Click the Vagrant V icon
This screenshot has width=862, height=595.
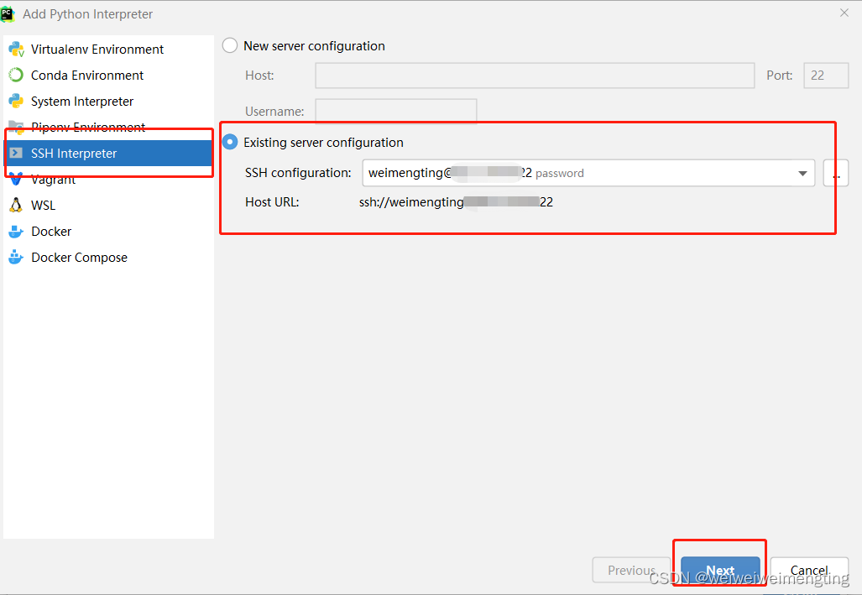point(16,179)
